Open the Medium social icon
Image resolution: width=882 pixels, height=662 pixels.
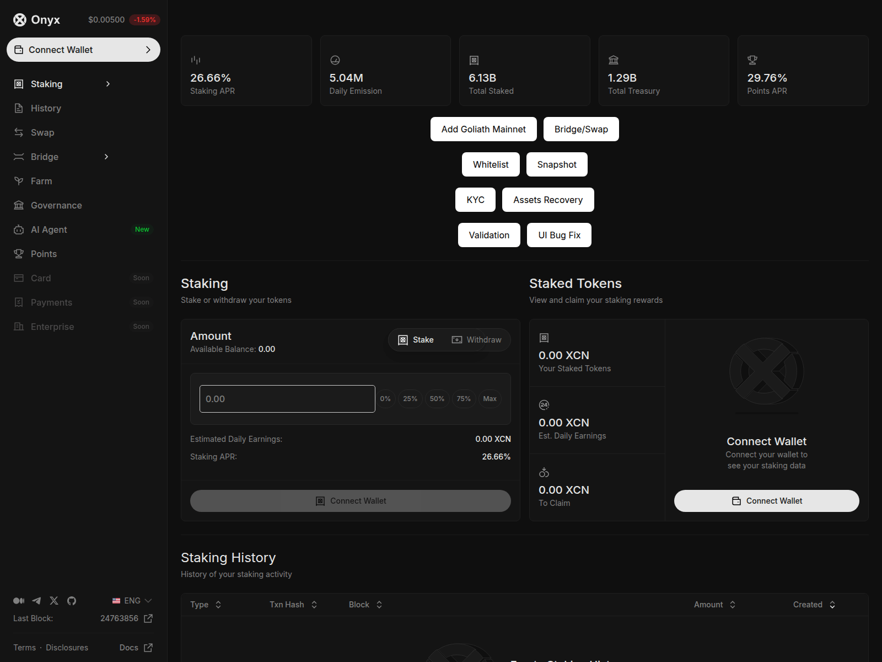[x=19, y=601]
